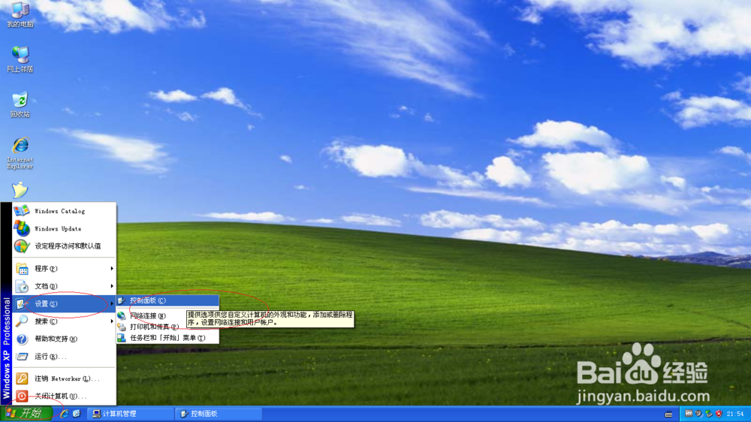Screen dimensions: 751x422
Task: Launch Internet Explorer from the desktop
Action: (x=20, y=153)
